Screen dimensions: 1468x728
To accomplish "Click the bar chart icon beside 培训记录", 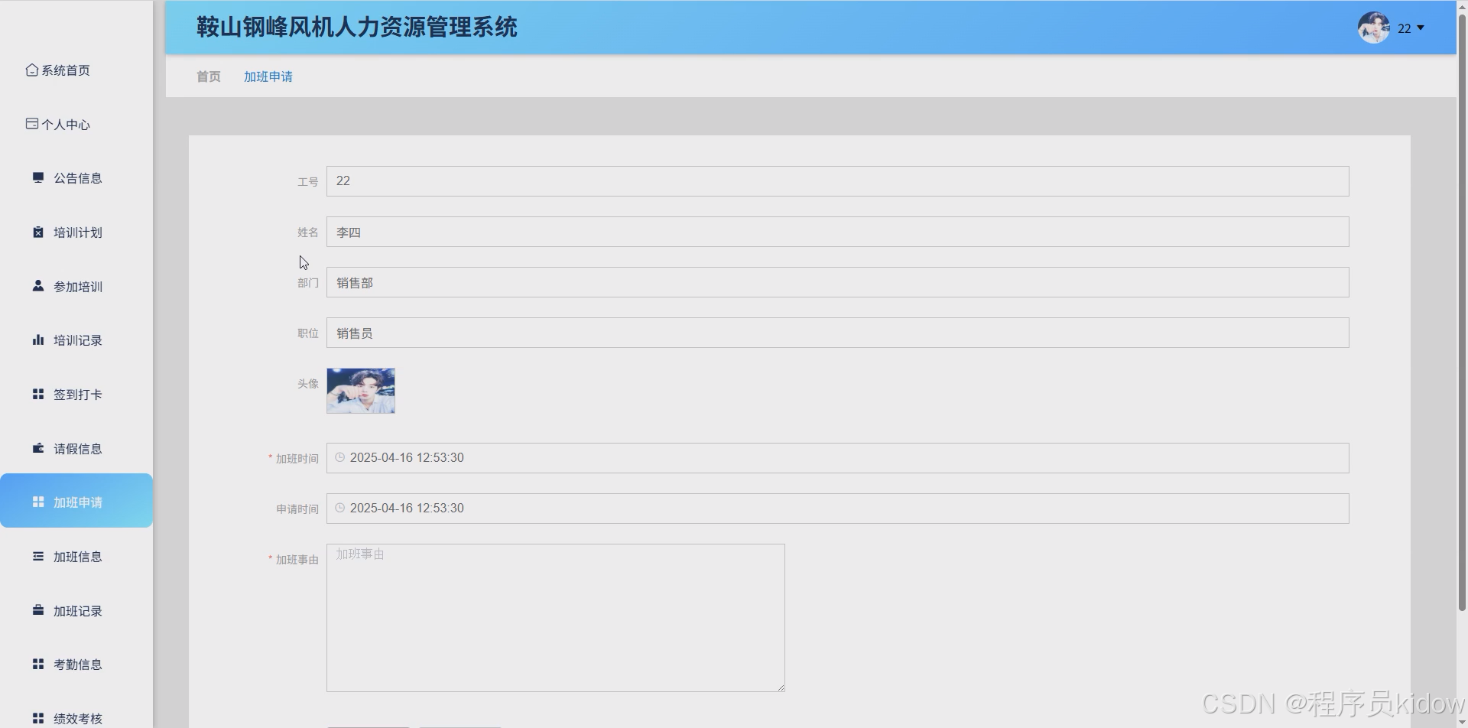I will 38,340.
